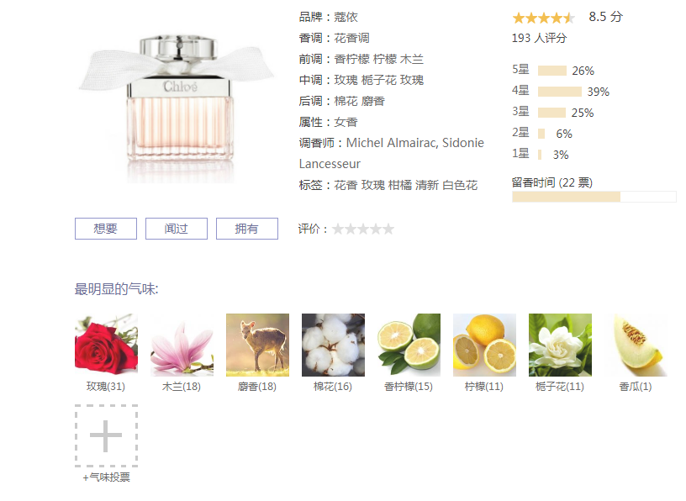Image resolution: width=686 pixels, height=501 pixels.
Task: Rate one star in 评价 row
Action: (338, 229)
